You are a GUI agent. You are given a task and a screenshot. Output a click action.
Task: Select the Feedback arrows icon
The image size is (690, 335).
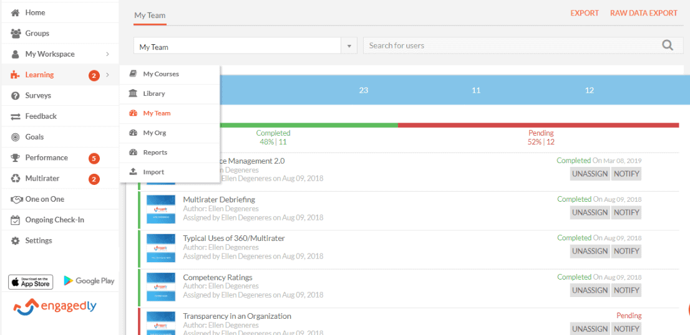16,116
